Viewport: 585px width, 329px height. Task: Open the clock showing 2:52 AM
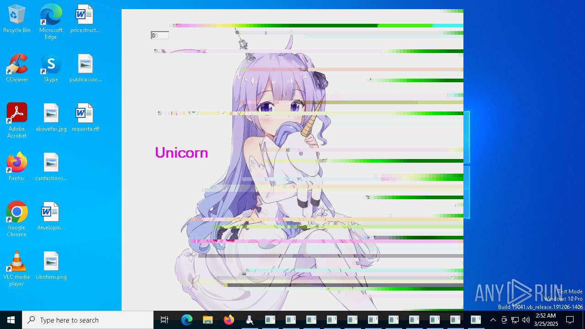pyautogui.click(x=546, y=320)
